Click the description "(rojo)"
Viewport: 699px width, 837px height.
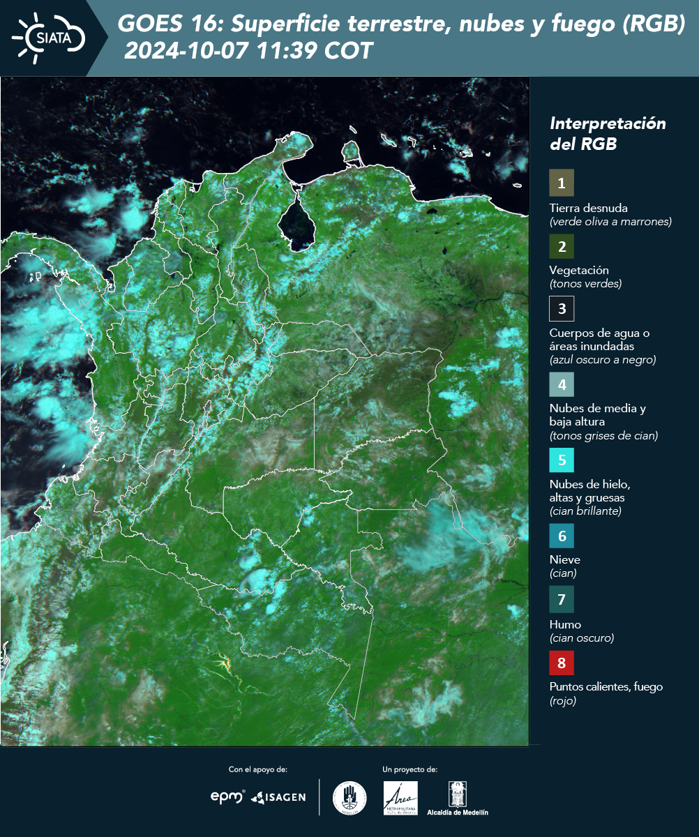click(563, 701)
